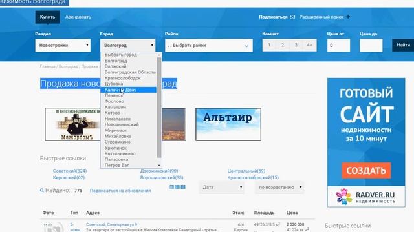Select the Купить tab
The width and height of the screenshot is (414, 232).
click(x=47, y=17)
